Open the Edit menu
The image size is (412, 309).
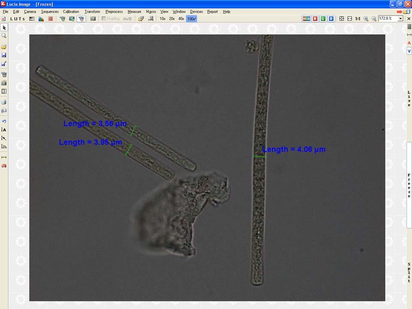click(16, 12)
